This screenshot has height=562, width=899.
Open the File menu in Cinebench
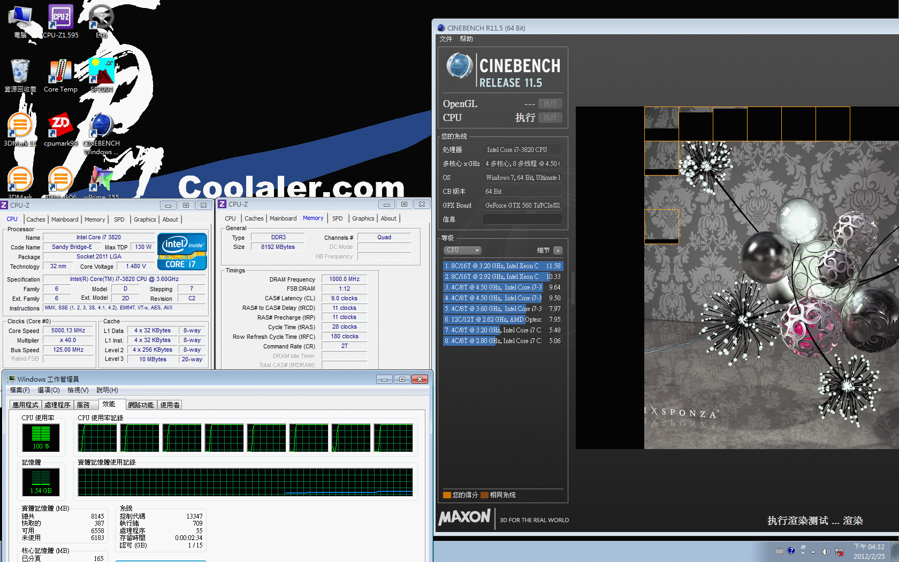[446, 39]
